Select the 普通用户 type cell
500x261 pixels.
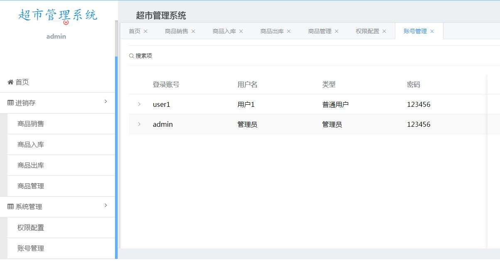336,104
